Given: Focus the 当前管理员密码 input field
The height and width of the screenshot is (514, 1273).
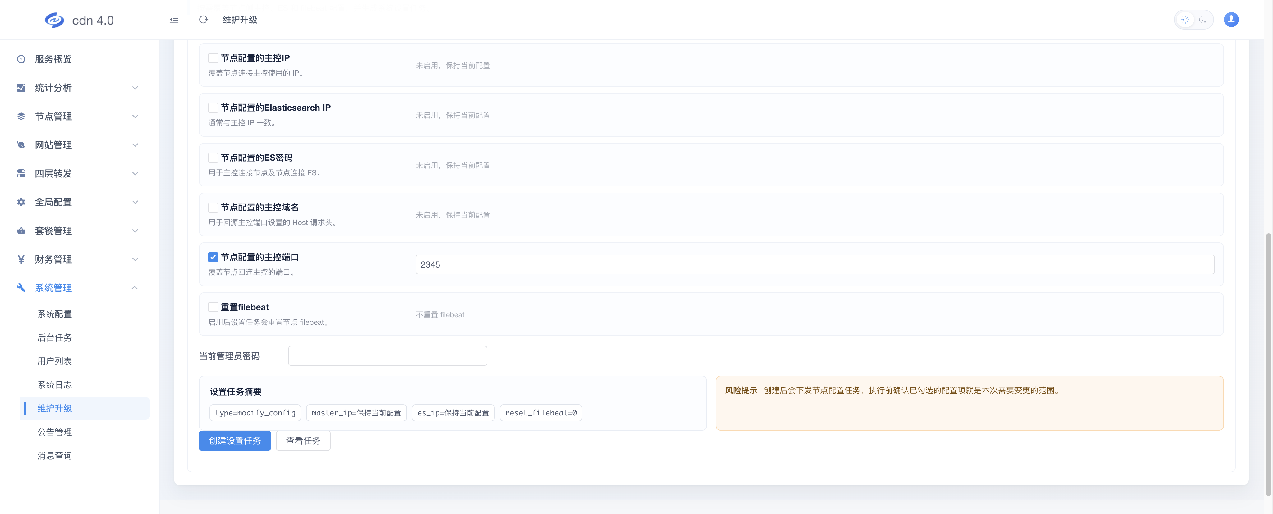Looking at the screenshot, I should point(388,356).
